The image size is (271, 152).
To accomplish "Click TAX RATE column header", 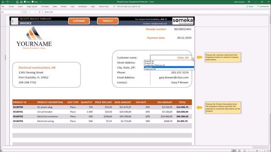I will pyautogui.click(x=141, y=102).
